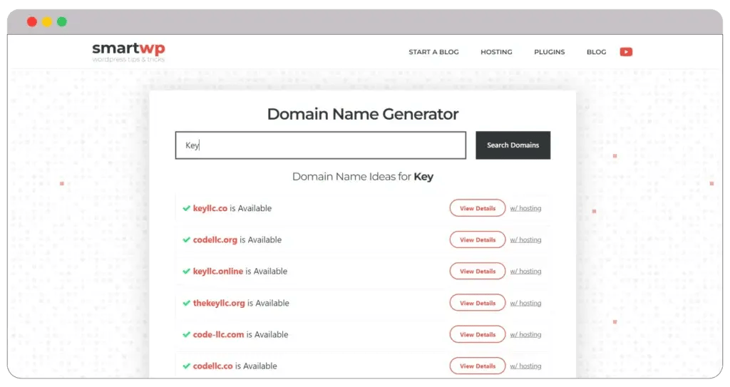Image resolution: width=730 pixels, height=387 pixels.
Task: View Details for codellc.org
Action: coord(477,240)
